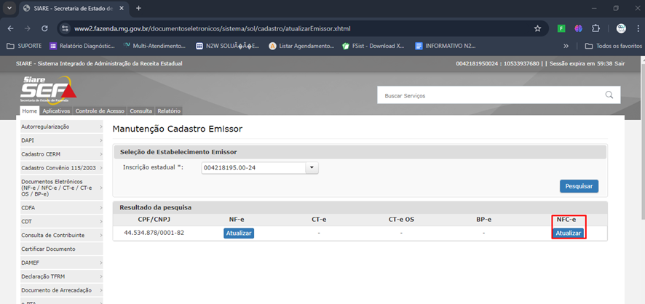
Task: Click the browser address bar URL
Action: [x=213, y=29]
